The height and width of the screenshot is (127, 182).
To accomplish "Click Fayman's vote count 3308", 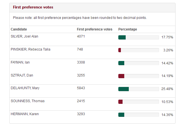I will point(81,62).
